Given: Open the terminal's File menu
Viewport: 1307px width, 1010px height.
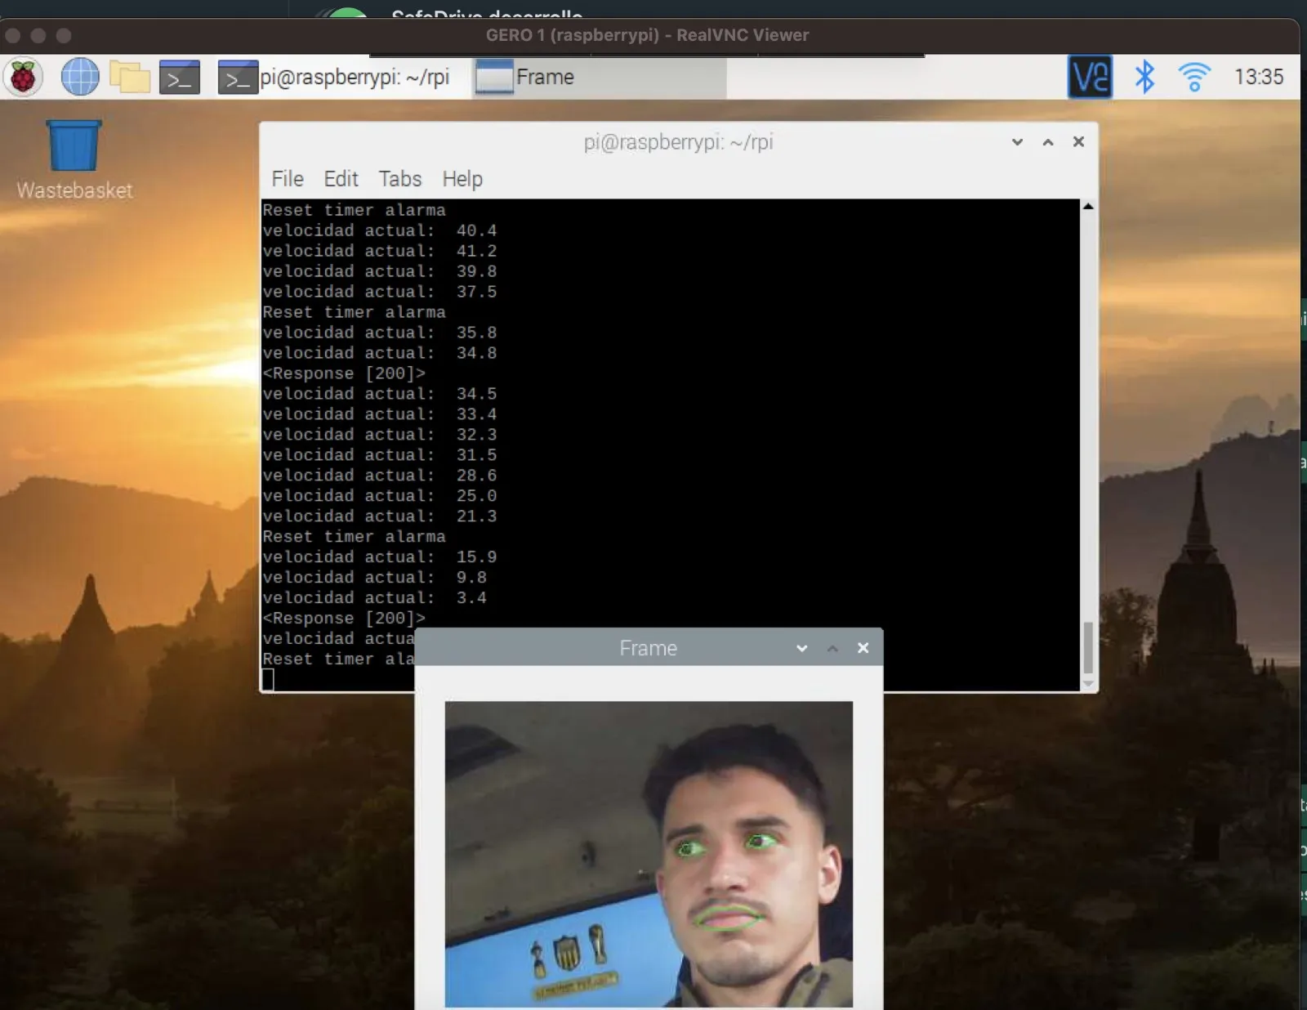Looking at the screenshot, I should (288, 179).
